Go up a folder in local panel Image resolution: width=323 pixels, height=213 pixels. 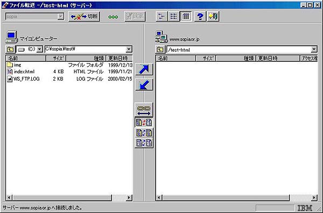click(10, 49)
